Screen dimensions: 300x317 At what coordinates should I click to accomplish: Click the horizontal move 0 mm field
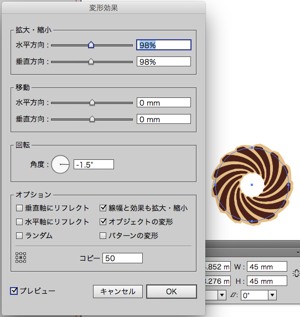point(164,102)
